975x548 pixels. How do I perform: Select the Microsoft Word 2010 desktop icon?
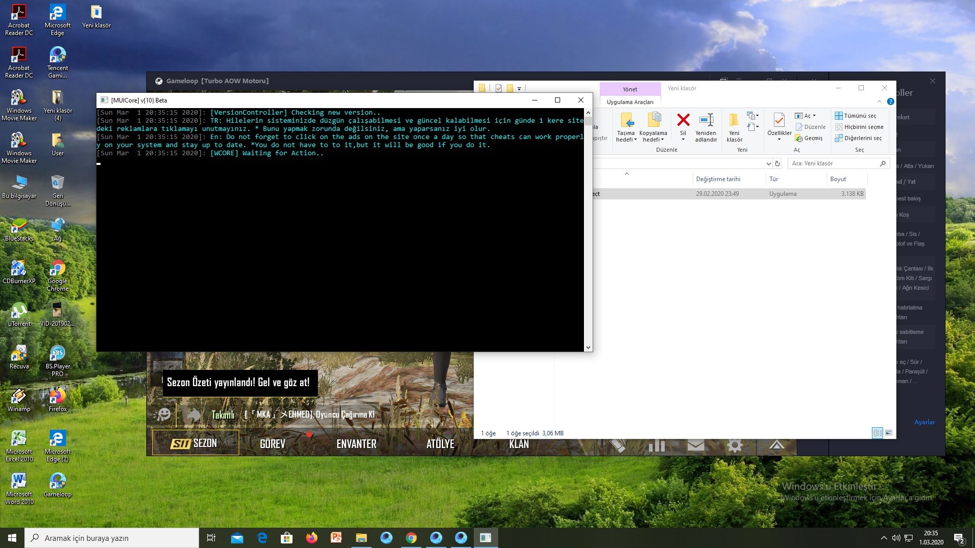pyautogui.click(x=19, y=489)
